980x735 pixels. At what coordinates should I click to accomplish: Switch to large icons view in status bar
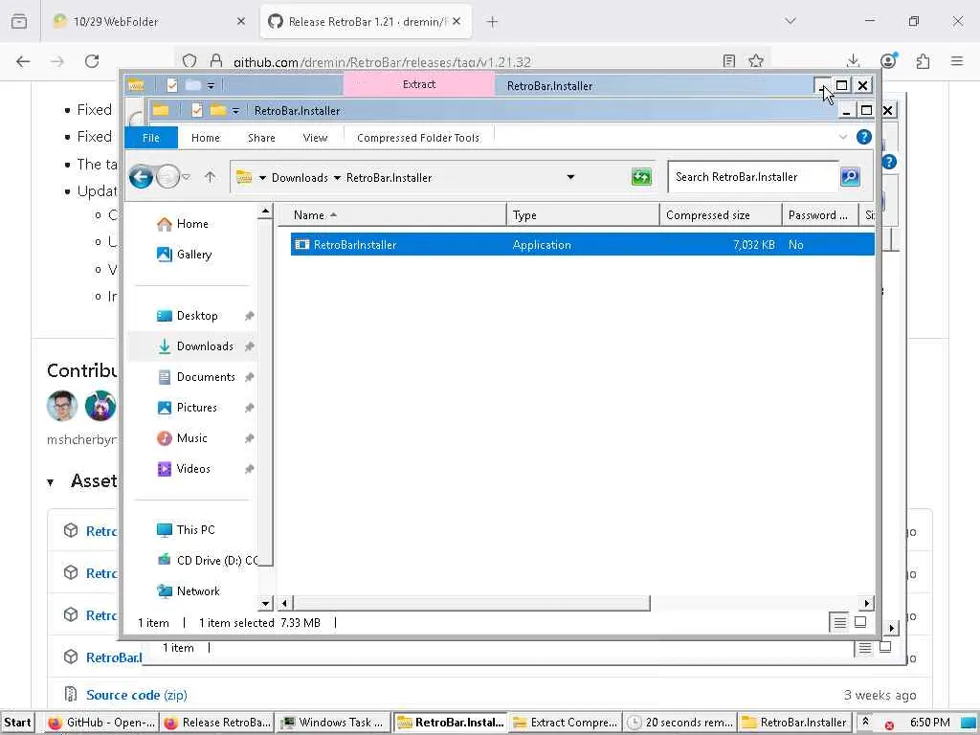(x=860, y=622)
